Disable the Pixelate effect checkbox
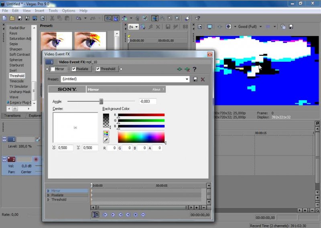Image resolution: width=321 pixels, height=228 pixels. (x=73, y=69)
